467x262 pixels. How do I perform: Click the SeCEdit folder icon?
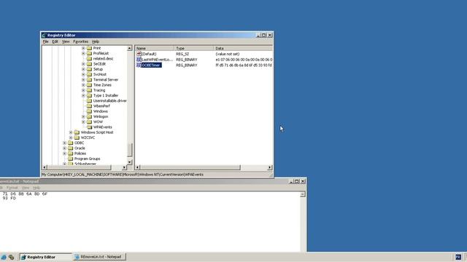tap(89, 64)
